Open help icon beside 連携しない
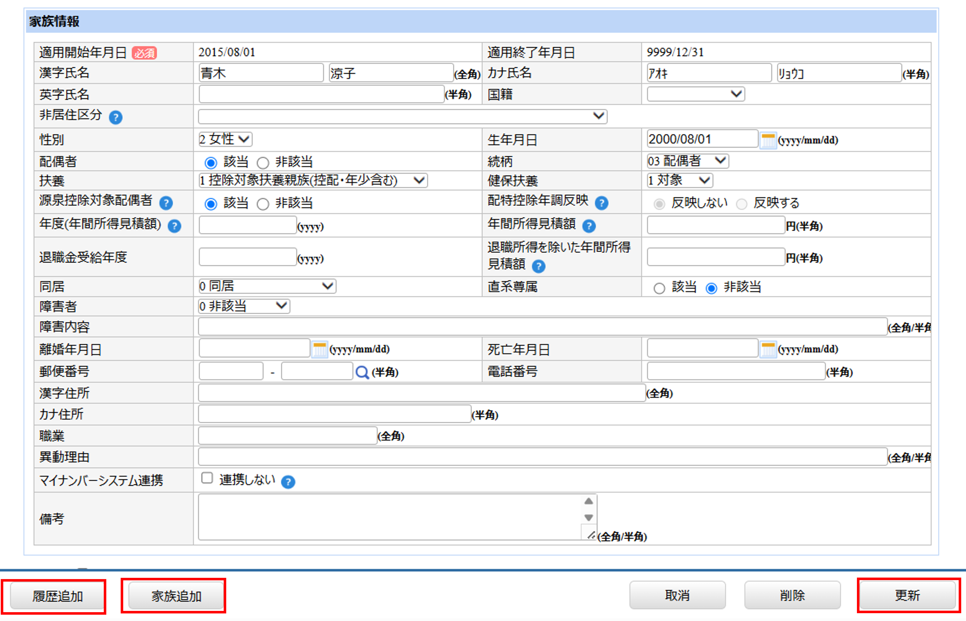Screen dimensions: 966x621 tap(288, 482)
